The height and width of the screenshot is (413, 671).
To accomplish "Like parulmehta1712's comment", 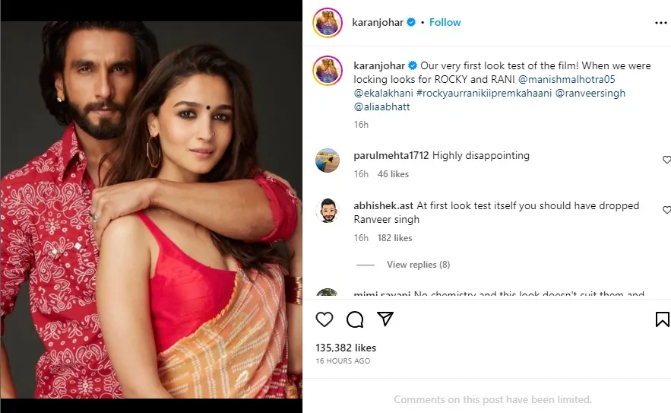I will 666,160.
